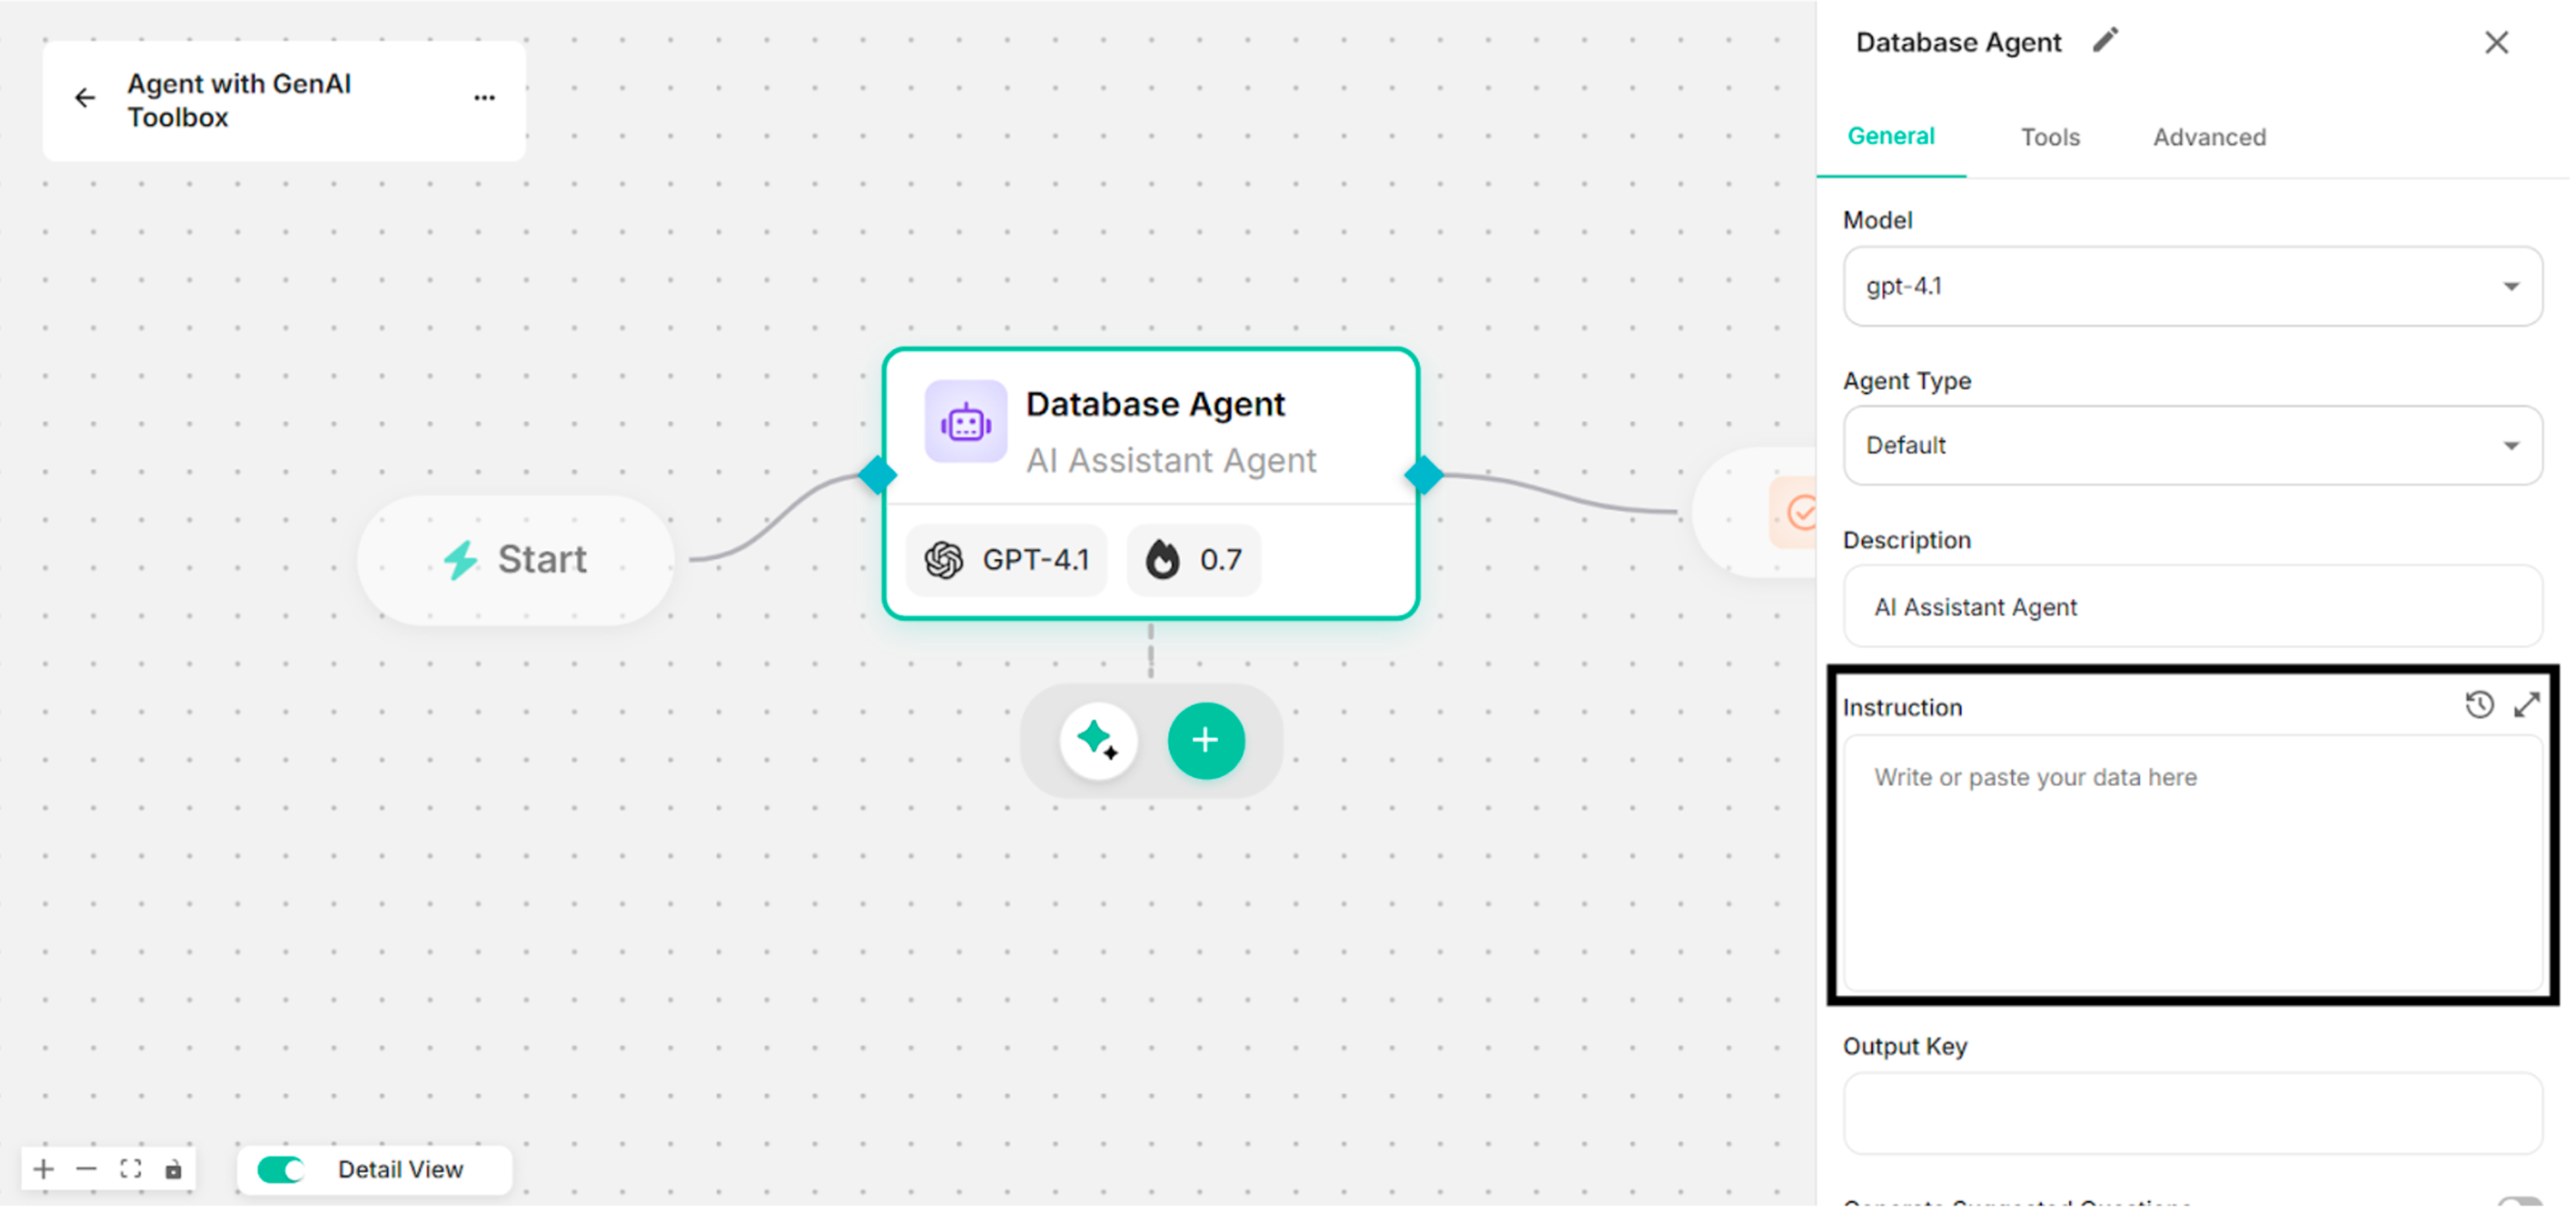Click the AI sparkle suggestion button under the node

(x=1098, y=740)
